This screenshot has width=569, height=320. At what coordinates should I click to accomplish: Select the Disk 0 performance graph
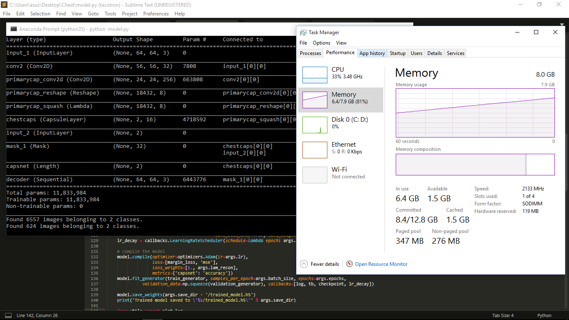(x=314, y=125)
